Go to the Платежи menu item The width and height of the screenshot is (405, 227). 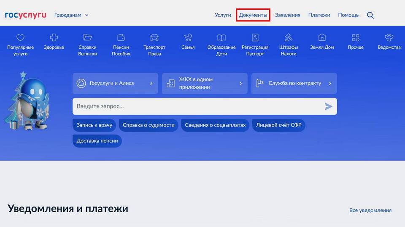pos(319,15)
